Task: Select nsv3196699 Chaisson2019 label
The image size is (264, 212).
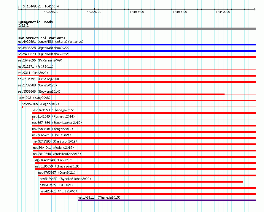Action: [x=57, y=166]
